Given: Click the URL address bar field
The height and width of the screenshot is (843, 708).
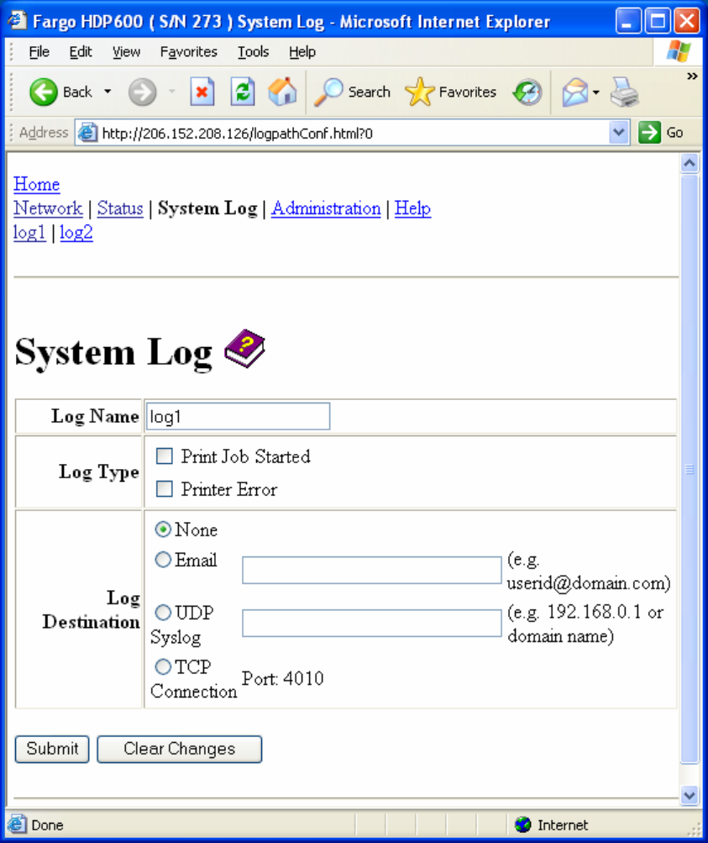Looking at the screenshot, I should point(354,133).
